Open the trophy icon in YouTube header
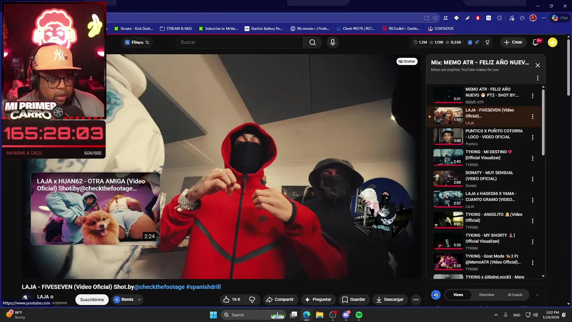572x322 pixels. pos(488,42)
